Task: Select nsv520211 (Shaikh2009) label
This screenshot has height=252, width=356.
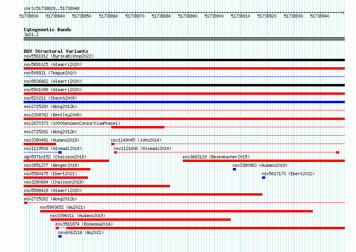Action: (x=50, y=98)
